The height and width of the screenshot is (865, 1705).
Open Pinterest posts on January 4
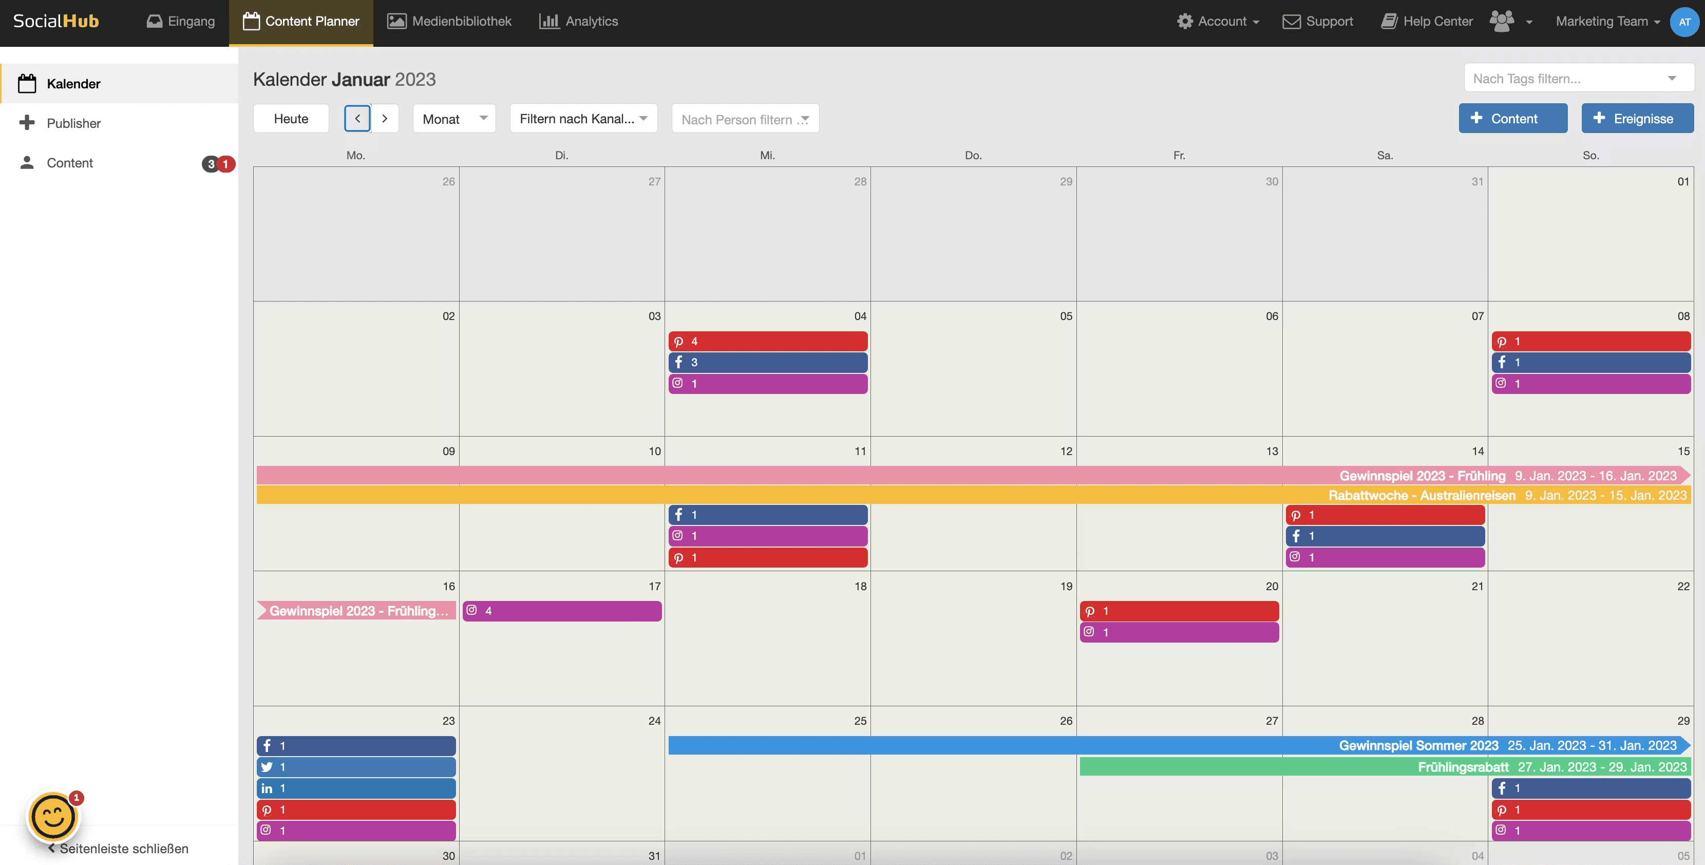767,342
